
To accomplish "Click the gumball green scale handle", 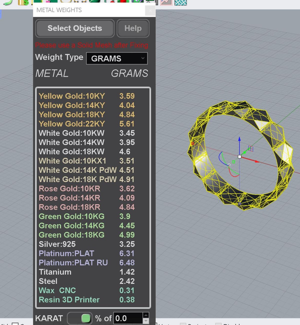I will click(233, 162).
